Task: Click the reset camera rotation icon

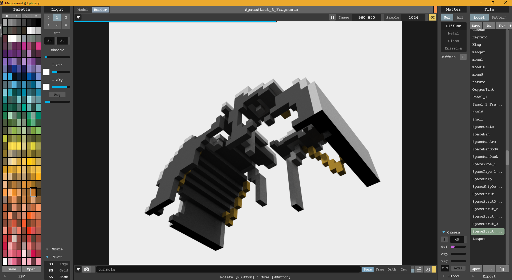Action: coord(428,269)
